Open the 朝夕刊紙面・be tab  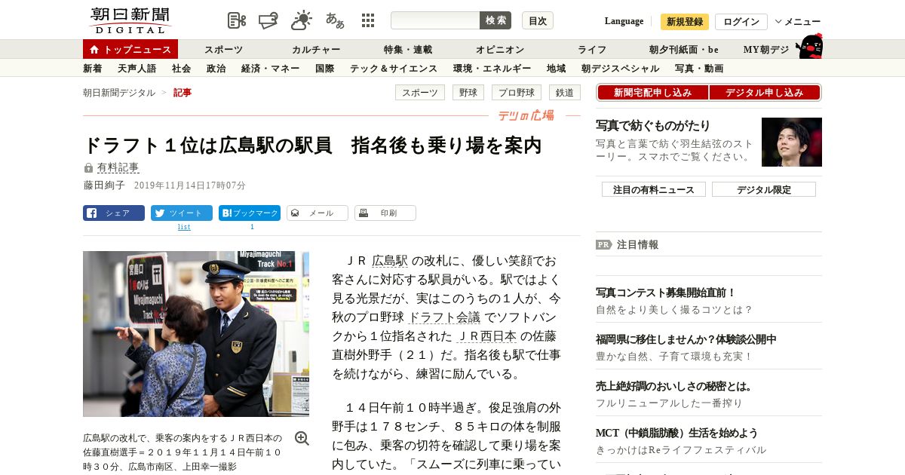[684, 50]
